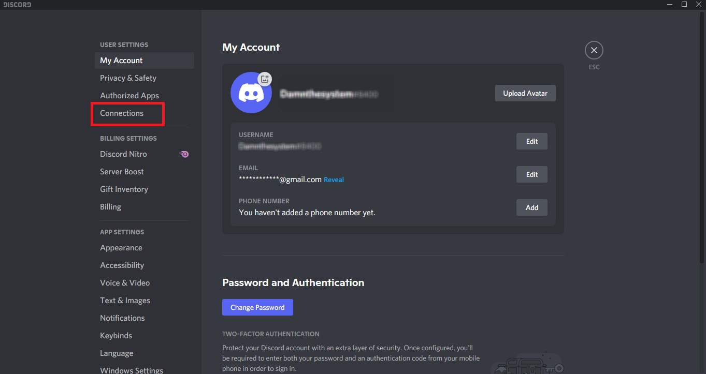
Task: Click the Upload Avatar button
Action: [525, 93]
